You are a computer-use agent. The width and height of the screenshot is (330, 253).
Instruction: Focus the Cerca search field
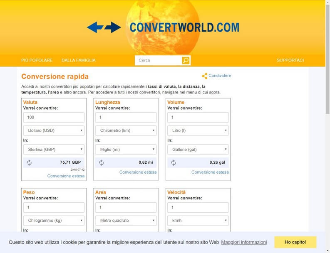(158, 60)
